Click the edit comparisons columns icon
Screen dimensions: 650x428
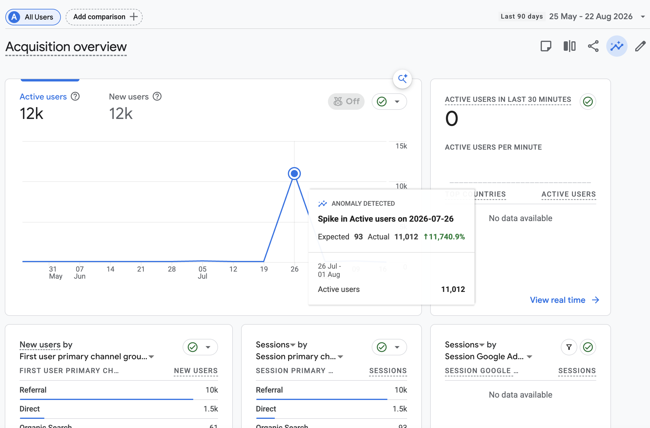[x=569, y=46]
